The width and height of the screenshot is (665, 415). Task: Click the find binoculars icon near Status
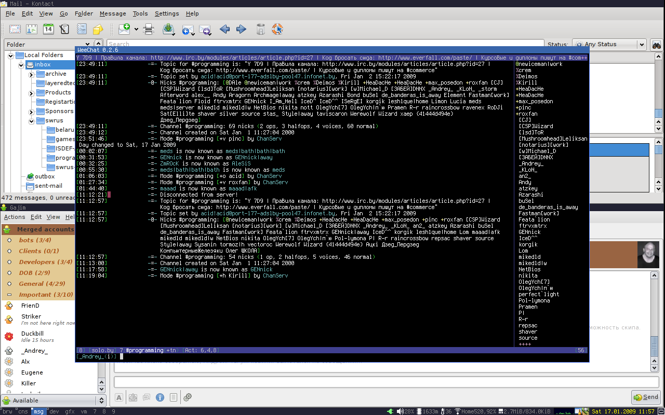click(656, 45)
